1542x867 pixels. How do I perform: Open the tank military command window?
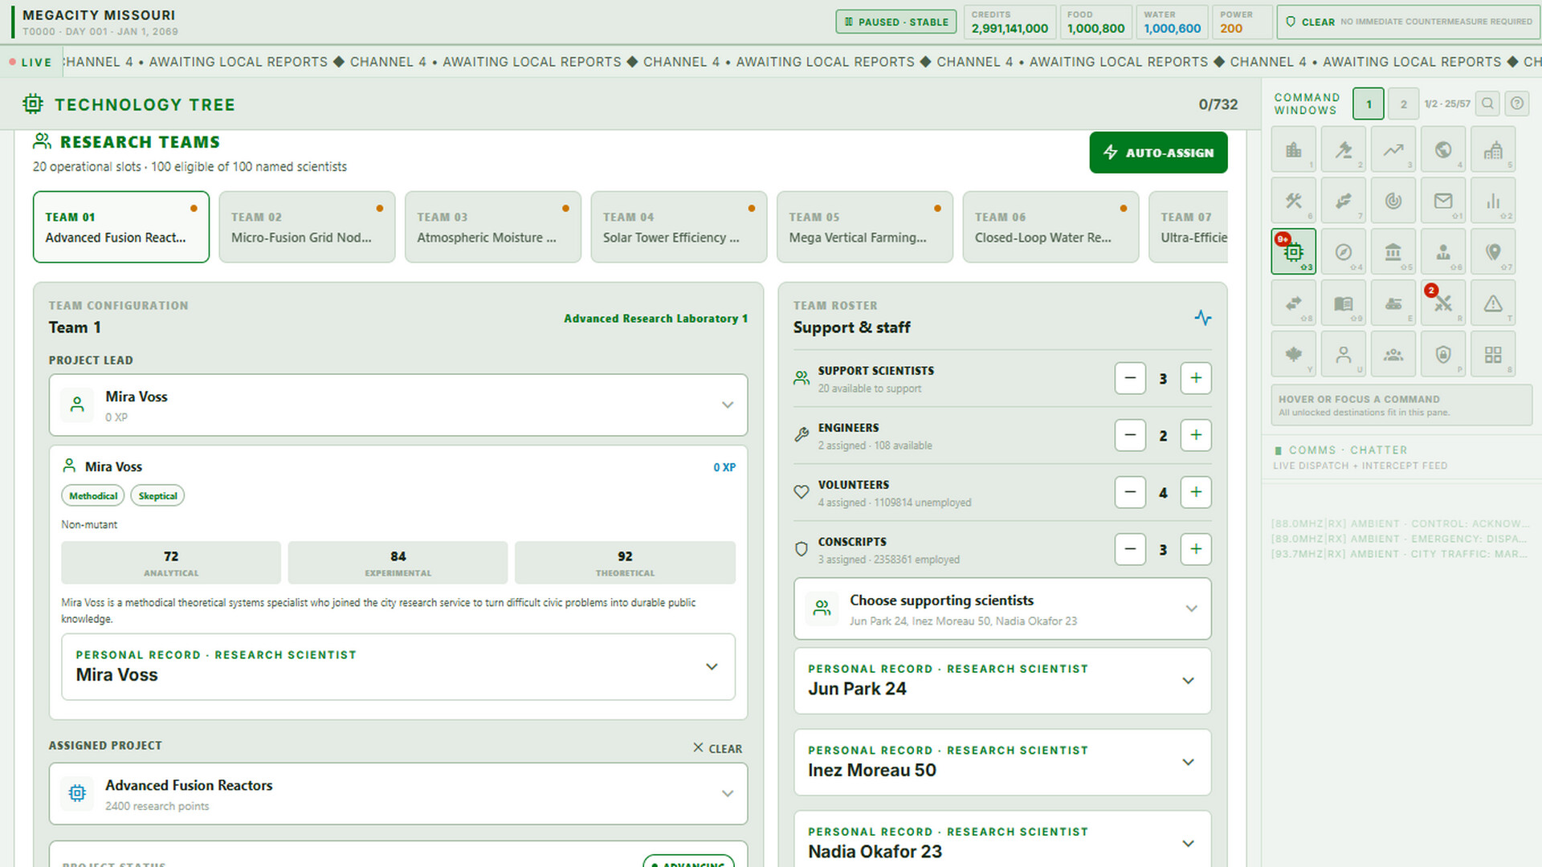coord(1393,303)
